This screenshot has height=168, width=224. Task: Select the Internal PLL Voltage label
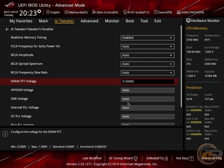(25, 107)
